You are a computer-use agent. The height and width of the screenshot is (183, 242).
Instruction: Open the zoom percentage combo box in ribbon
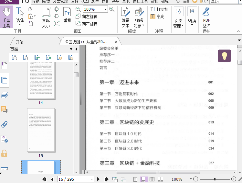(x=95, y=9)
